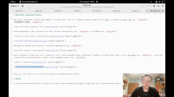The width and height of the screenshot is (174, 97).
Task: Open the volume icon in system tray
Action: coord(160,2)
